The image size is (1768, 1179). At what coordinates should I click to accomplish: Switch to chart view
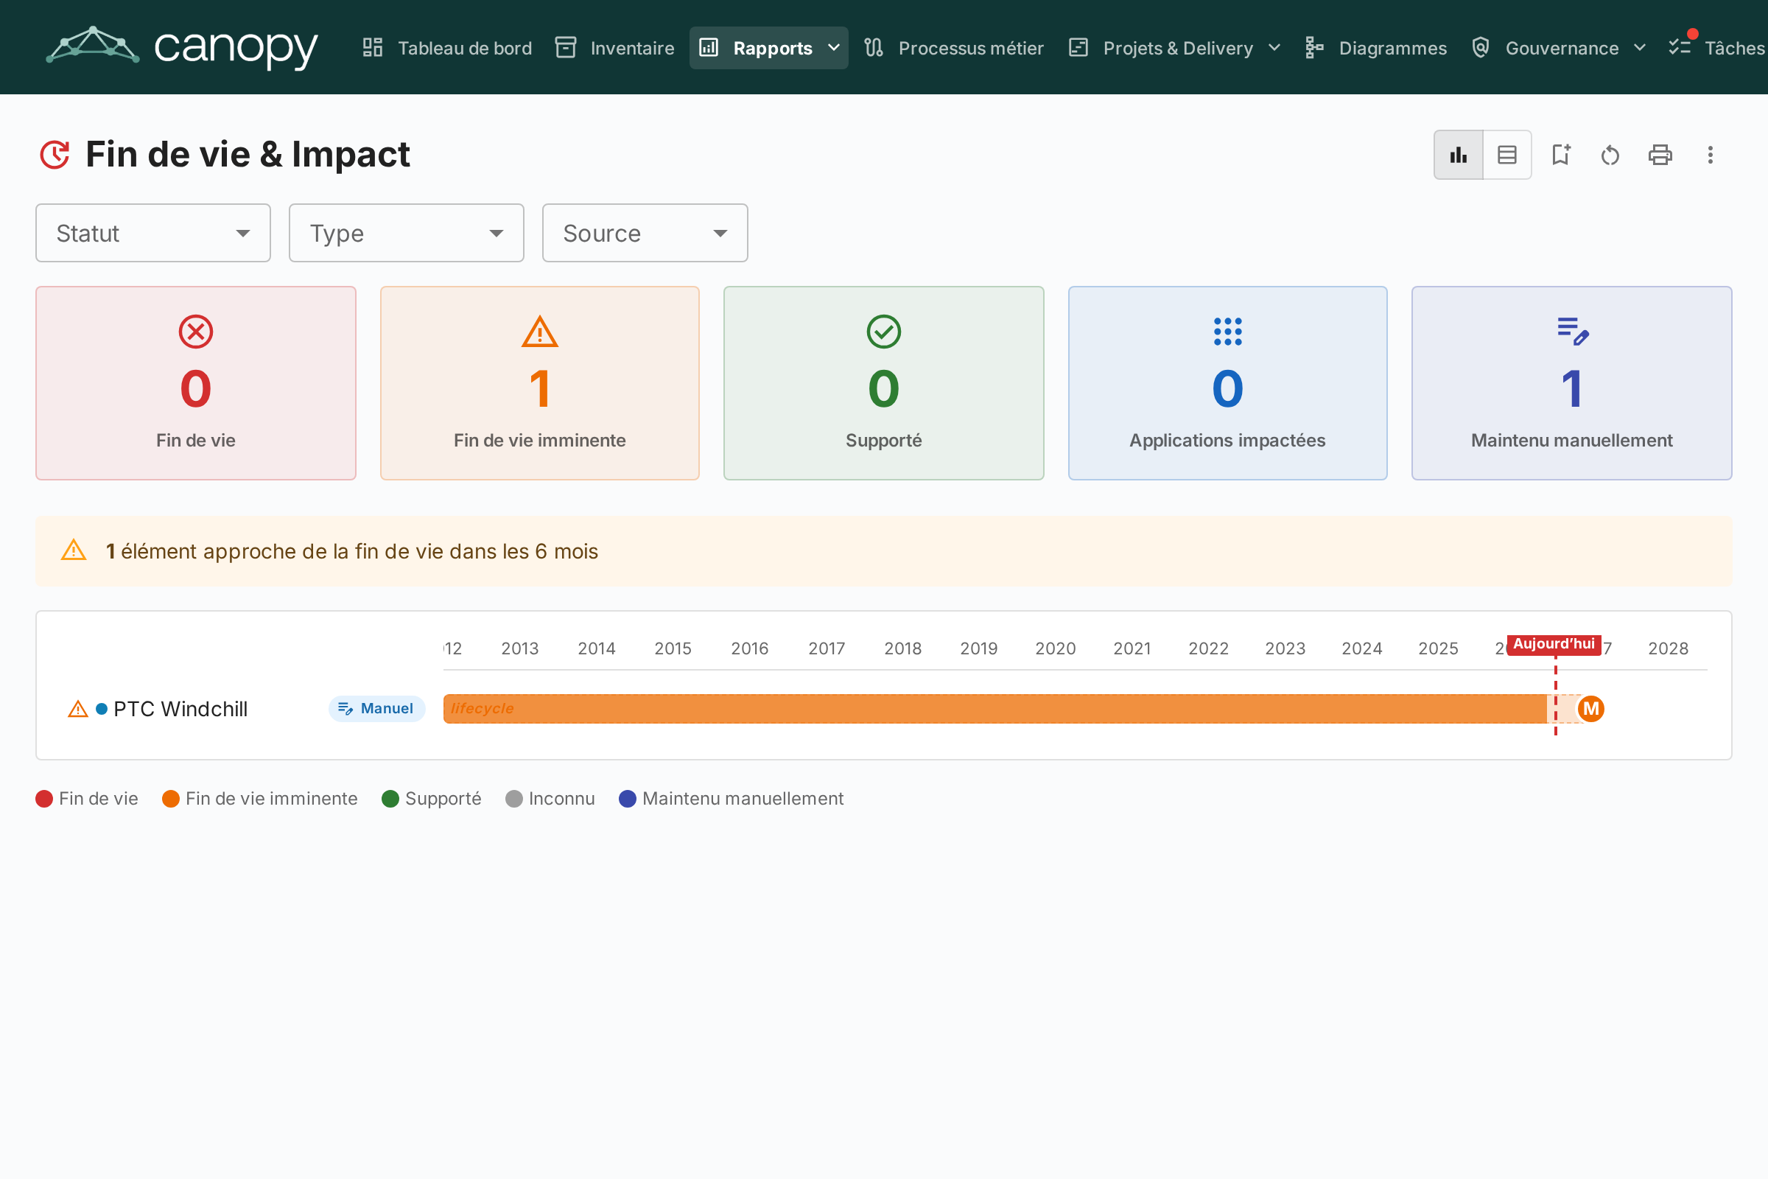pyautogui.click(x=1459, y=155)
